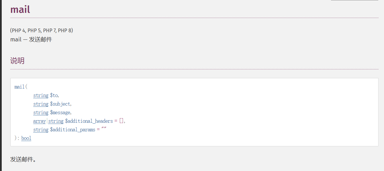Click the array type link

(39, 121)
